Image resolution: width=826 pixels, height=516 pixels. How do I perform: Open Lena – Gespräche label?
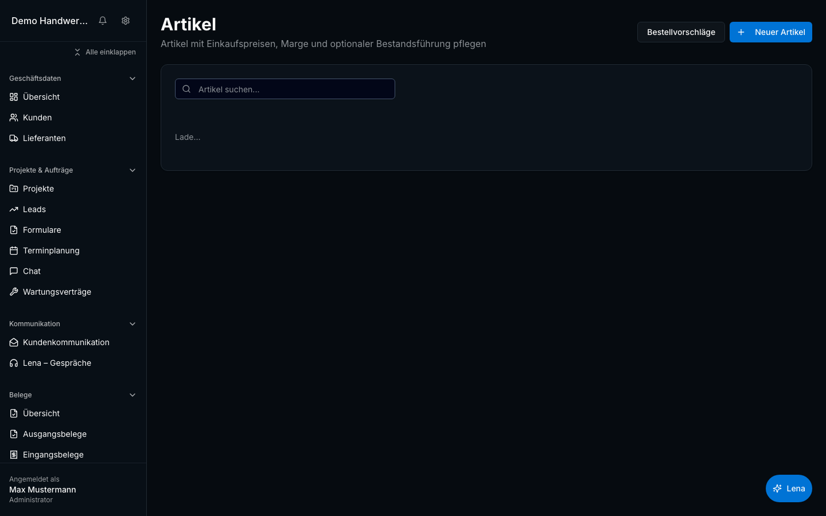coord(57,363)
